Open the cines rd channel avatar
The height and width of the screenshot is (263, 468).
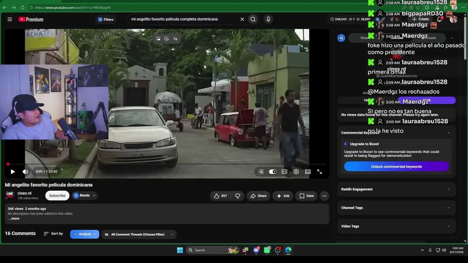click(10, 195)
